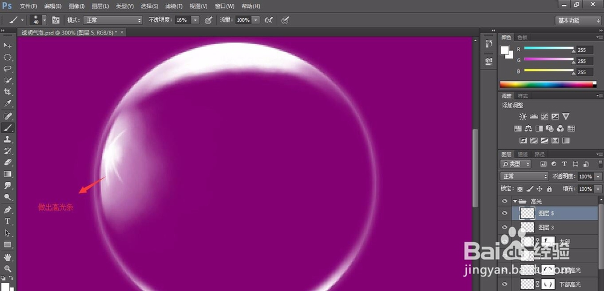Viewport: 604px width, 291px height.
Task: Open the layer filter 类型 dropdown
Action: click(x=515, y=164)
